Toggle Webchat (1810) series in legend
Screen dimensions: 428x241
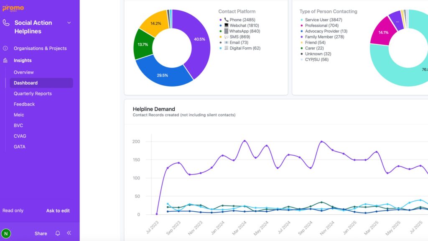(244, 26)
